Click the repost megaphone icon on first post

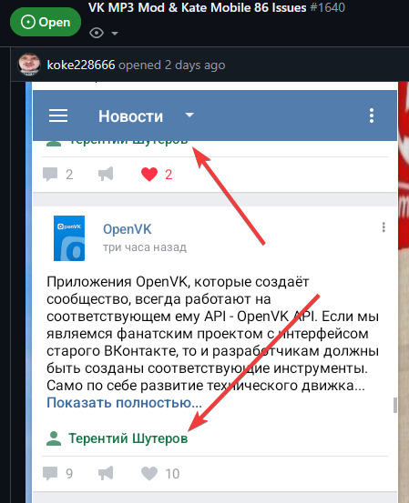tap(106, 174)
